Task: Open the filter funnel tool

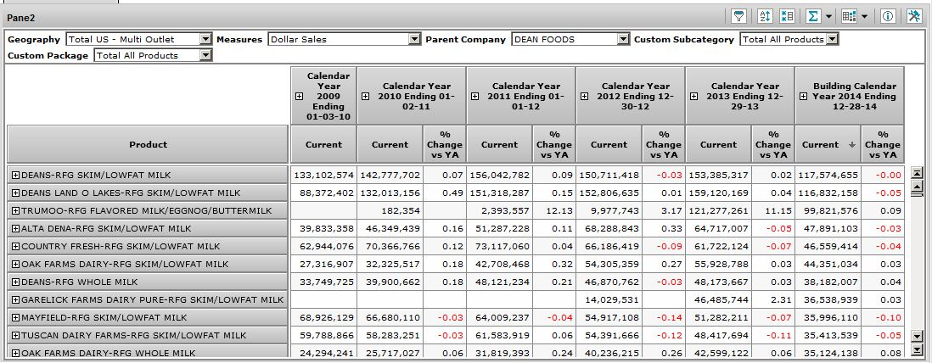Action: pyautogui.click(x=739, y=16)
